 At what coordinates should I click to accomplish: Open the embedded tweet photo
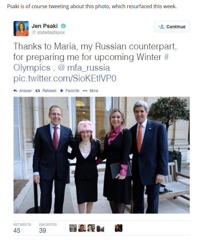102,155
